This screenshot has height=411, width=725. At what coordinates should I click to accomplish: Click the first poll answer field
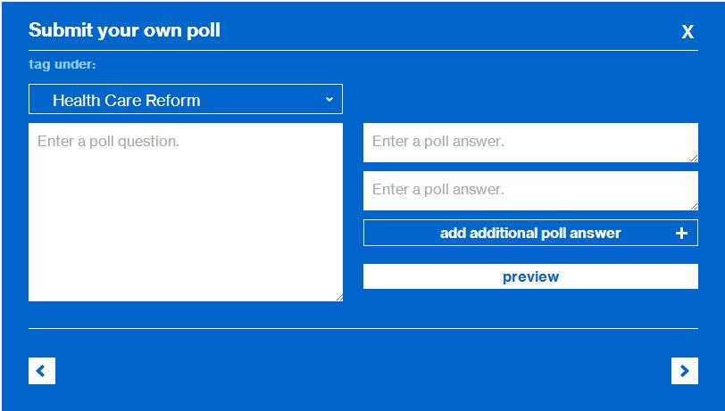tap(529, 142)
